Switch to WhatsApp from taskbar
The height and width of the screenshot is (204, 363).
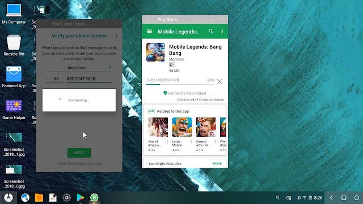coord(94,198)
